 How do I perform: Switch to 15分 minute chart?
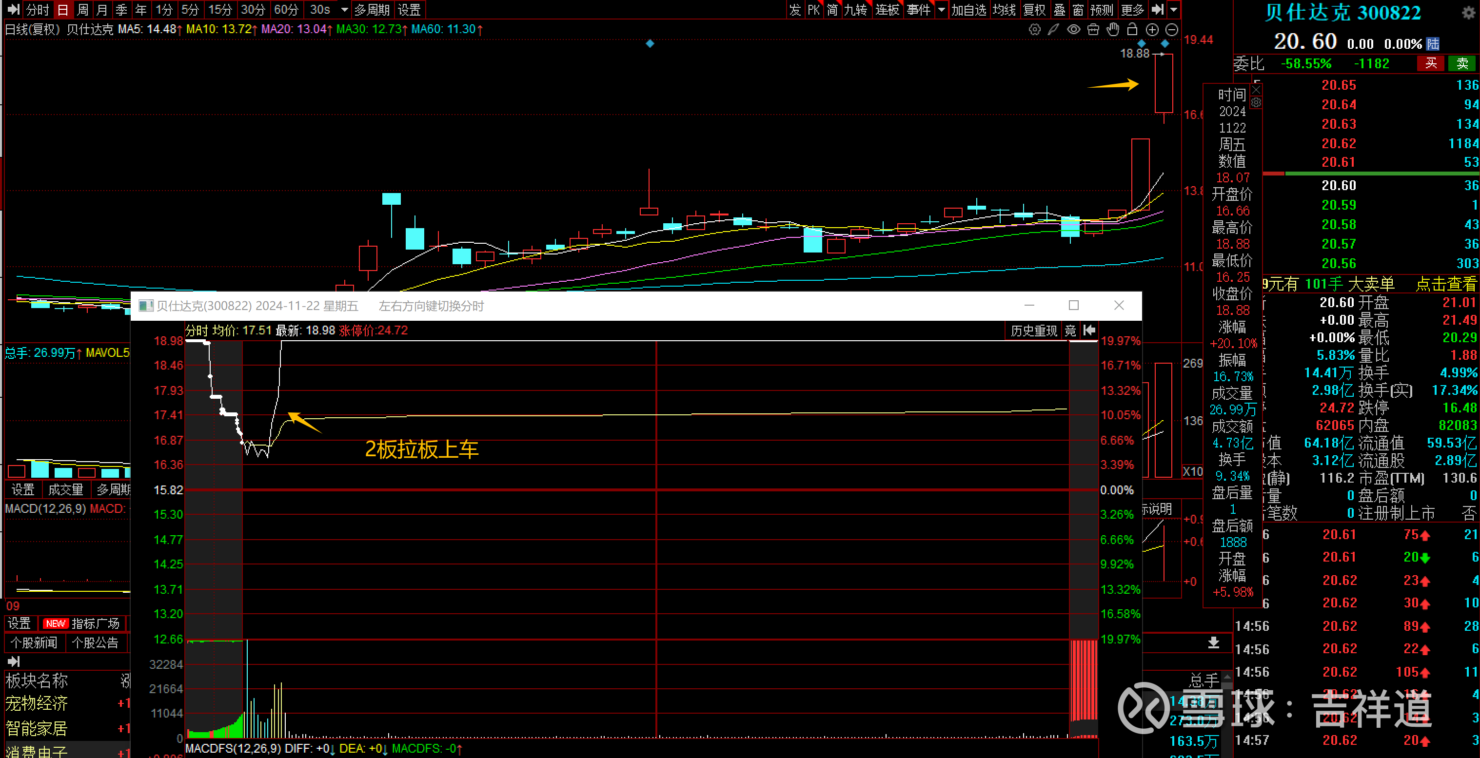point(220,10)
